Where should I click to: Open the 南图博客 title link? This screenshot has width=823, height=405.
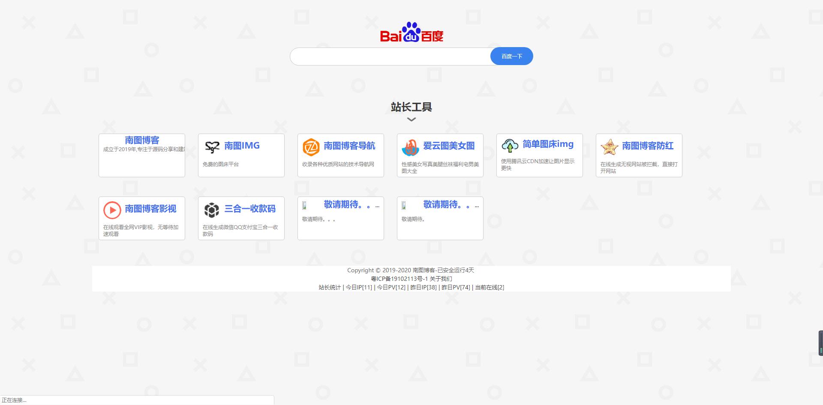[142, 140]
